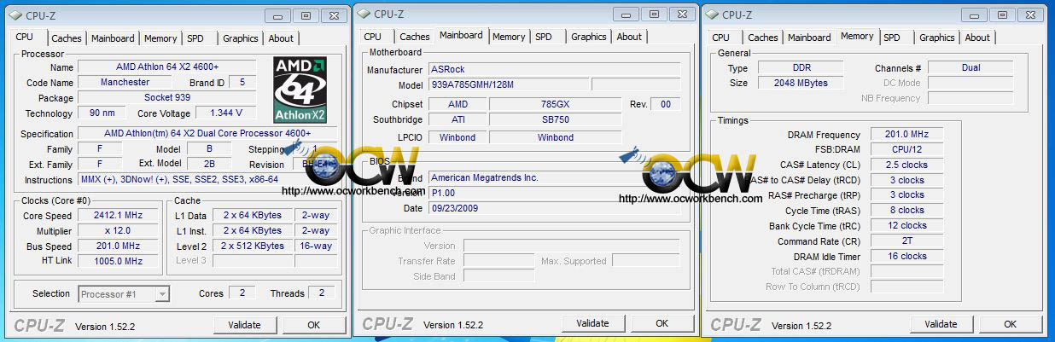Click CPU-Z title bar icon in middle window
The height and width of the screenshot is (342, 1055).
[x=364, y=13]
